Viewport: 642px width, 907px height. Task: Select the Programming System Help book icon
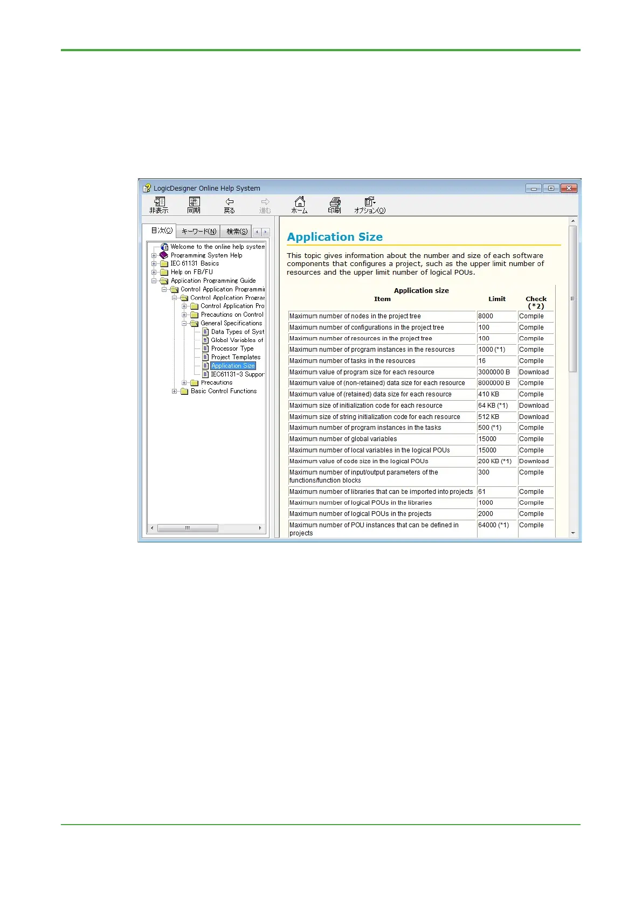(164, 255)
